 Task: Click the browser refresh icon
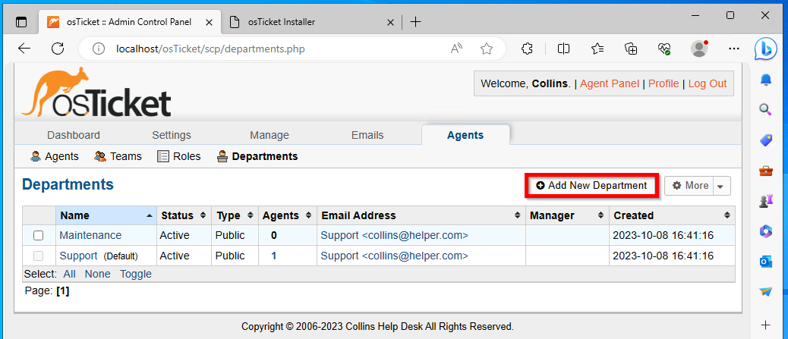[x=58, y=49]
